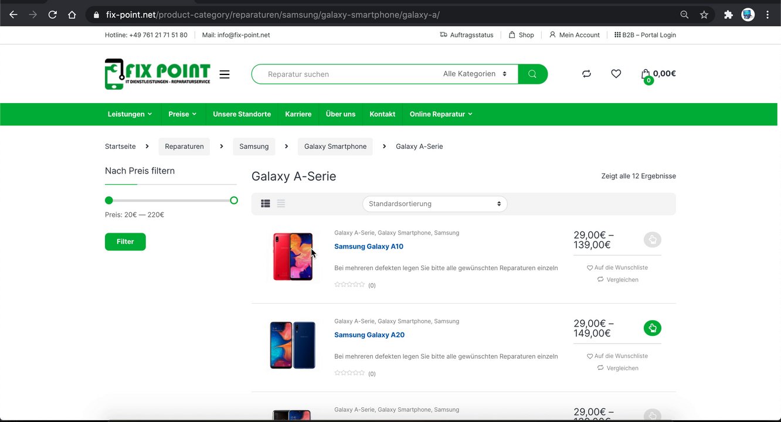Open the red Galaxy A10 product image
This screenshot has width=781, height=422.
293,257
